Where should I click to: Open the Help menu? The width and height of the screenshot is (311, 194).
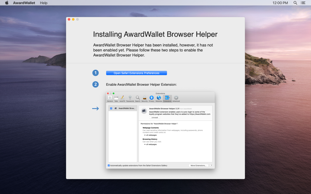tap(44, 3)
